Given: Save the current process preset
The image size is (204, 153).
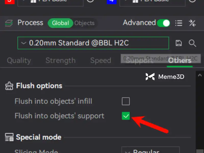Looking at the screenshot, I should click(179, 43).
